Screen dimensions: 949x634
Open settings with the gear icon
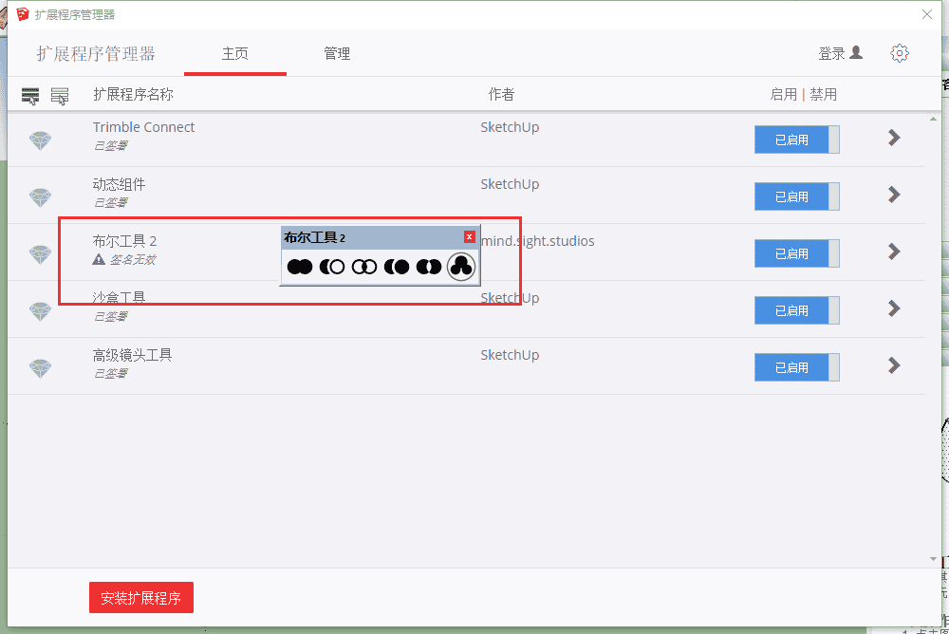click(900, 53)
